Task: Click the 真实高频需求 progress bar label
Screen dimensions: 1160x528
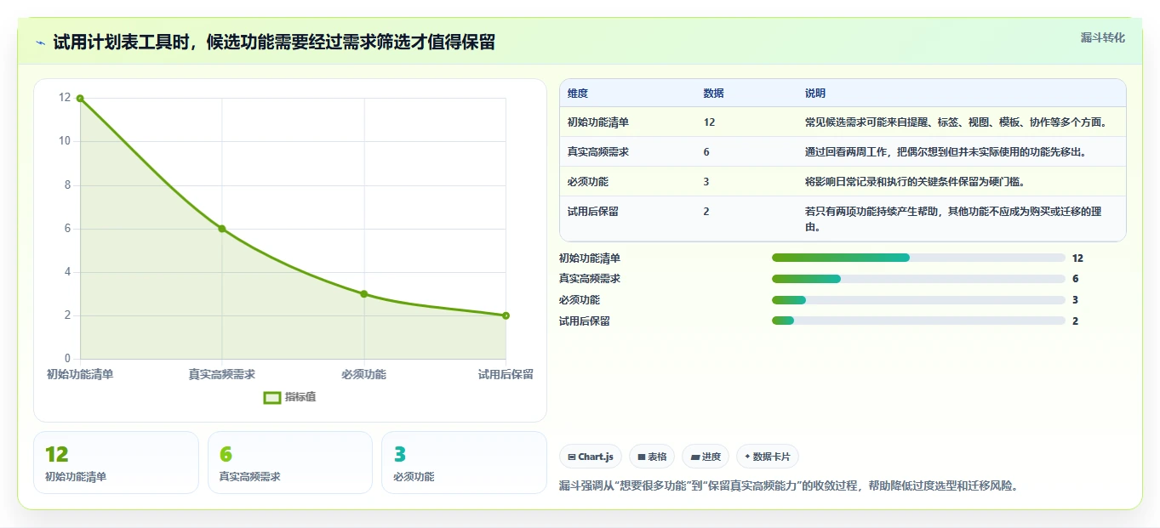Action: pyautogui.click(x=590, y=279)
